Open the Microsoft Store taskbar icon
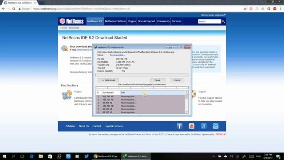This screenshot has width=284, height=160. tap(50, 156)
